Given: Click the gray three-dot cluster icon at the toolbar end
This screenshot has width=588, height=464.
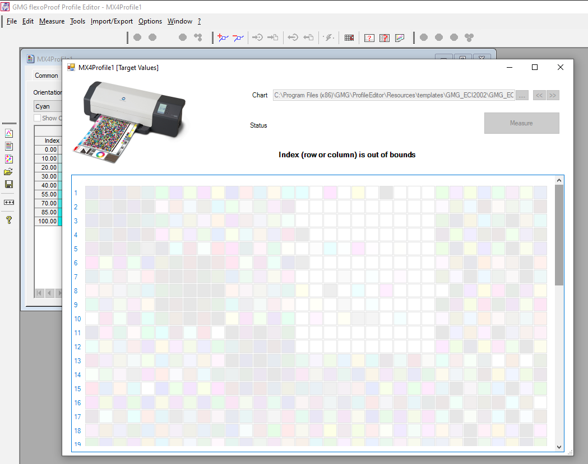Looking at the screenshot, I should coord(469,38).
